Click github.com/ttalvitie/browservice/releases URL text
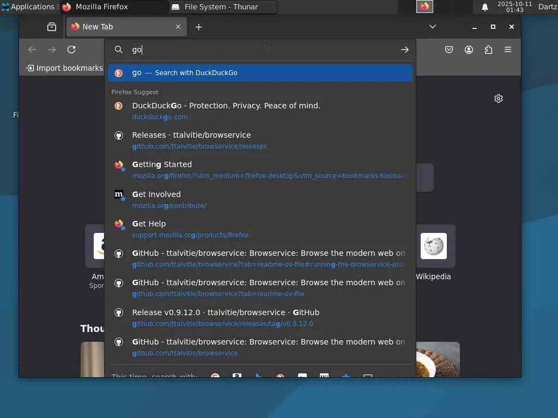558x418 pixels. point(199,146)
